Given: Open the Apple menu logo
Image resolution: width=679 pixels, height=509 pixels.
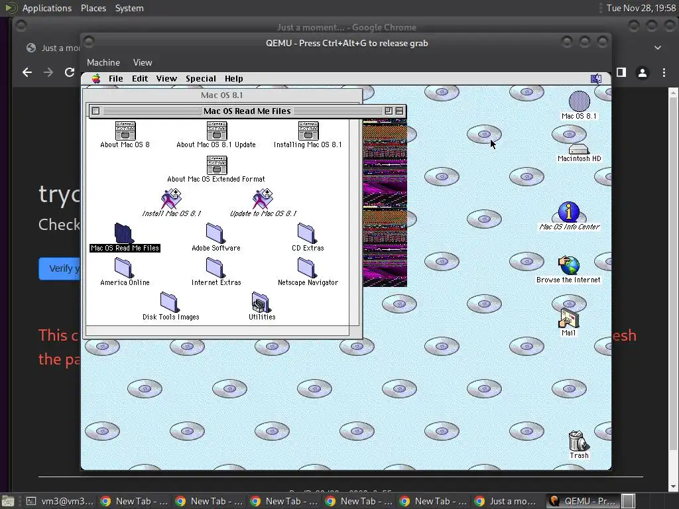Looking at the screenshot, I should pos(96,79).
